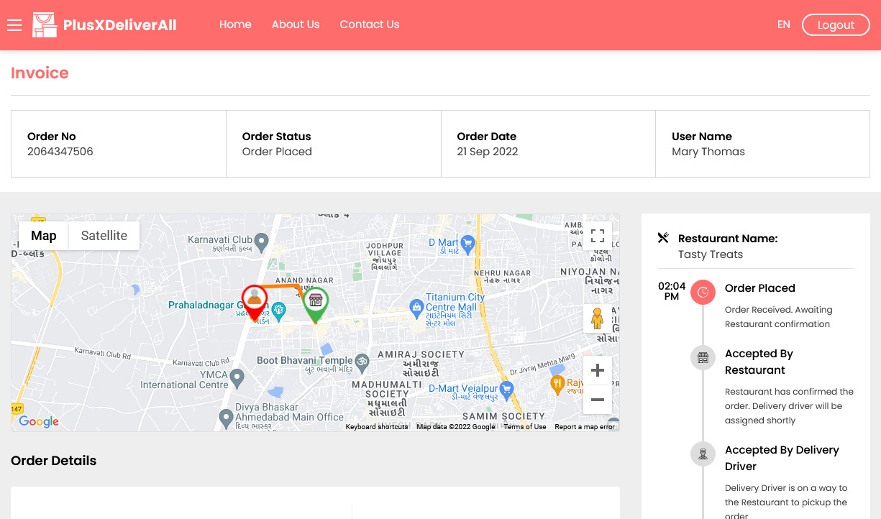Click the PlusXDeliverAll logo
Screen dimensions: 881x519
click(104, 25)
